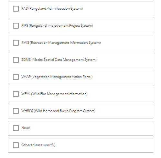This screenshot has height=158, width=161.
Task: Click the RMIS option label text
Action: 61,43
